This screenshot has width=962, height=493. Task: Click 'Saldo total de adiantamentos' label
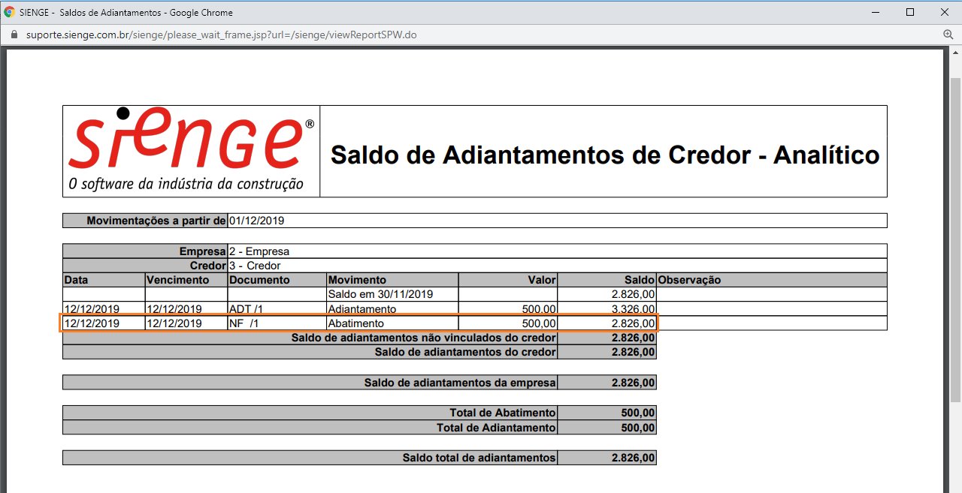click(479, 458)
